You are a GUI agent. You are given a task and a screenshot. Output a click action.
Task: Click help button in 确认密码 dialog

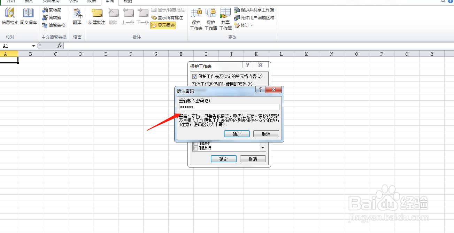261,90
